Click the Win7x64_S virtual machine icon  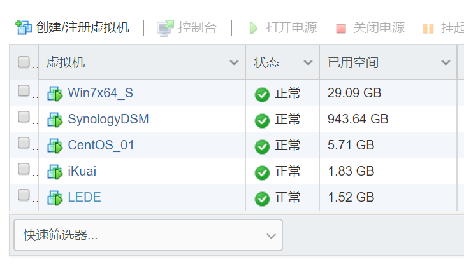[x=55, y=94]
